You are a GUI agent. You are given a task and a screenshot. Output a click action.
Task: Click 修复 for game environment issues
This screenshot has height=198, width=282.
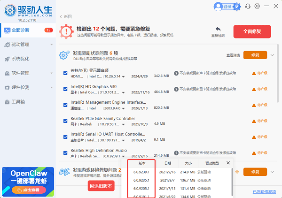point(255,172)
